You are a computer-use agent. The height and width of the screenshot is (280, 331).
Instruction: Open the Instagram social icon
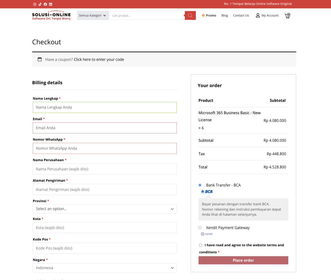35,4
